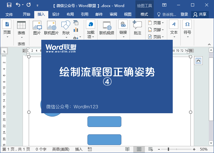The width and height of the screenshot is (214, 153).
Task: Click the zoom slider handle
Action: coord(168,149)
